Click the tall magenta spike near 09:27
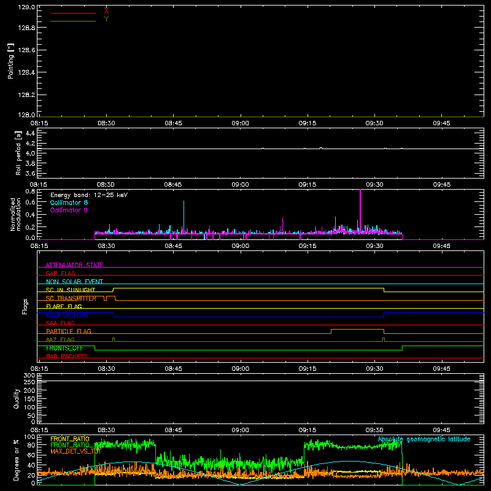 (360, 210)
